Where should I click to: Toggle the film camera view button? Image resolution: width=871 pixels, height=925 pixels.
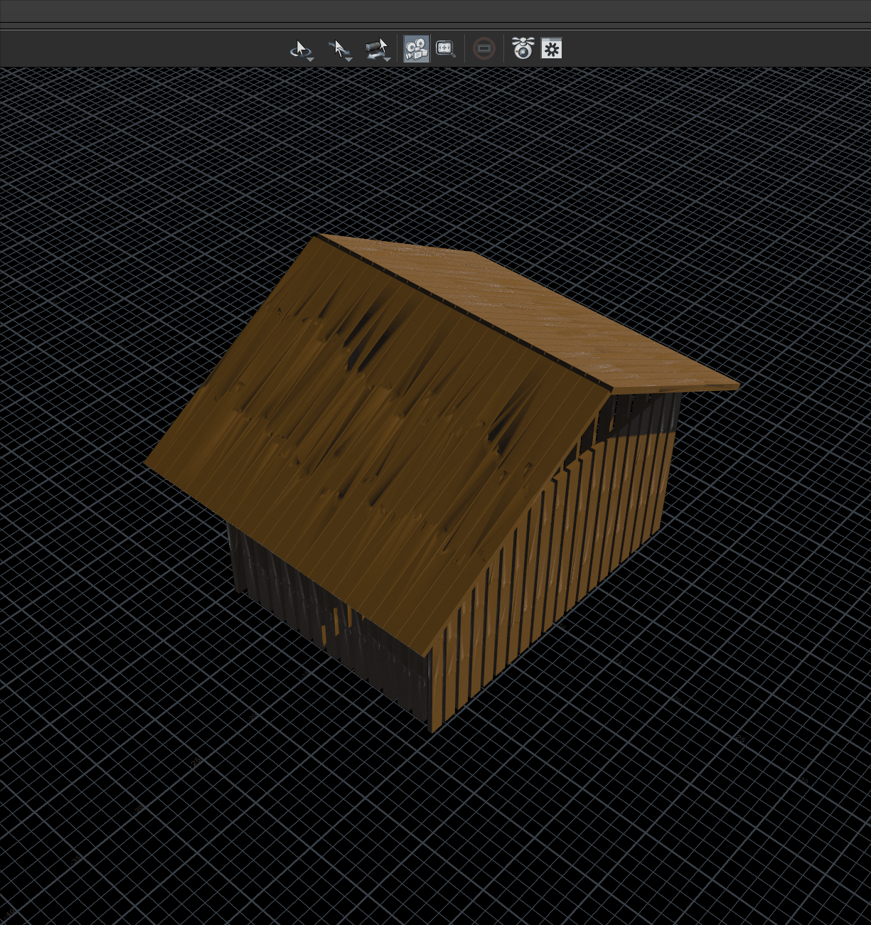coord(417,49)
